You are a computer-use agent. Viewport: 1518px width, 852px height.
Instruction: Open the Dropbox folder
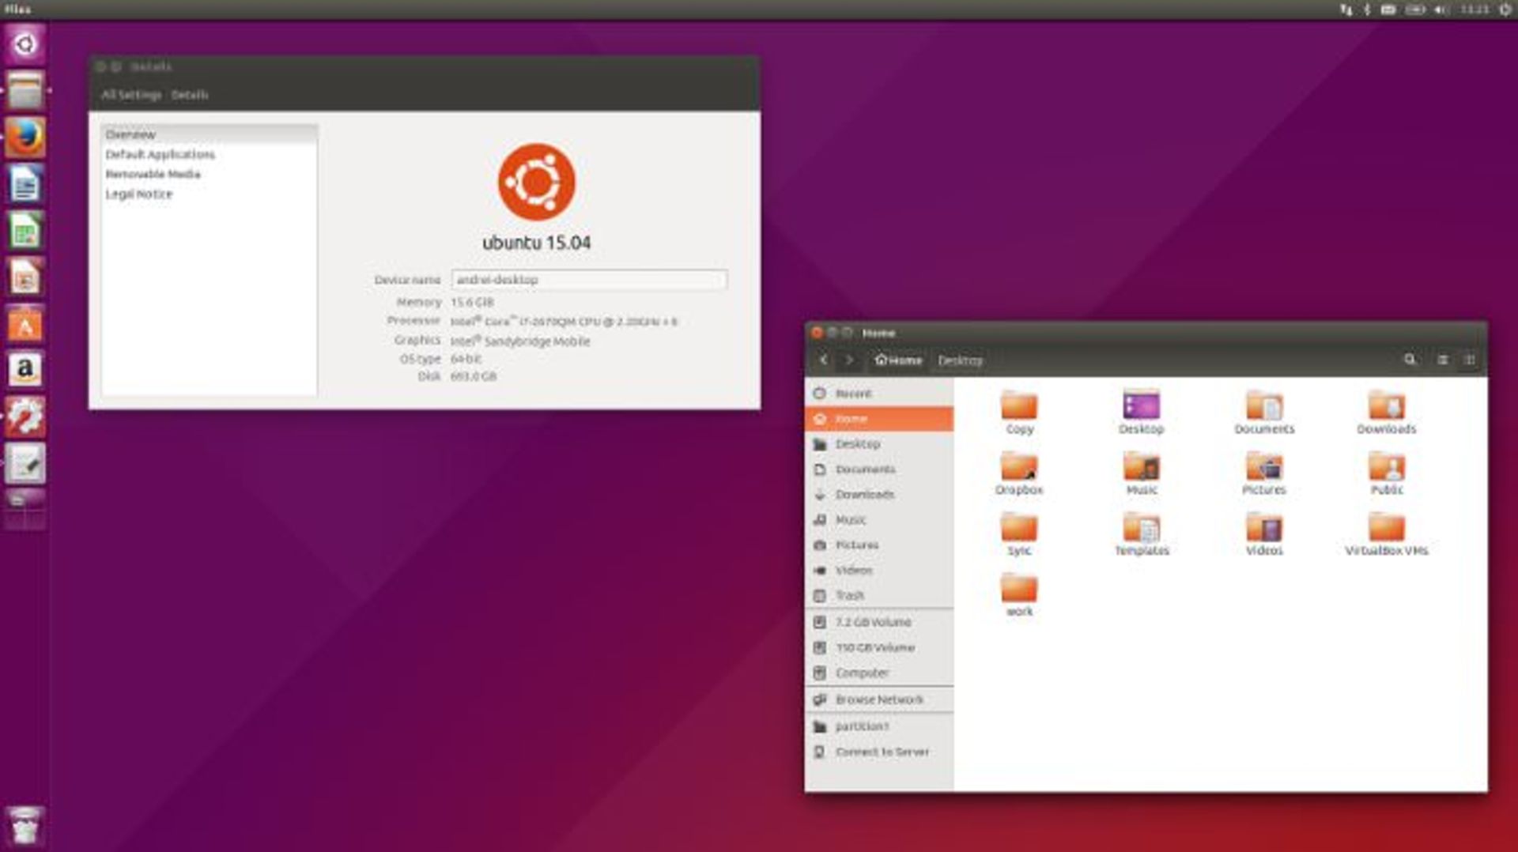[1019, 466]
